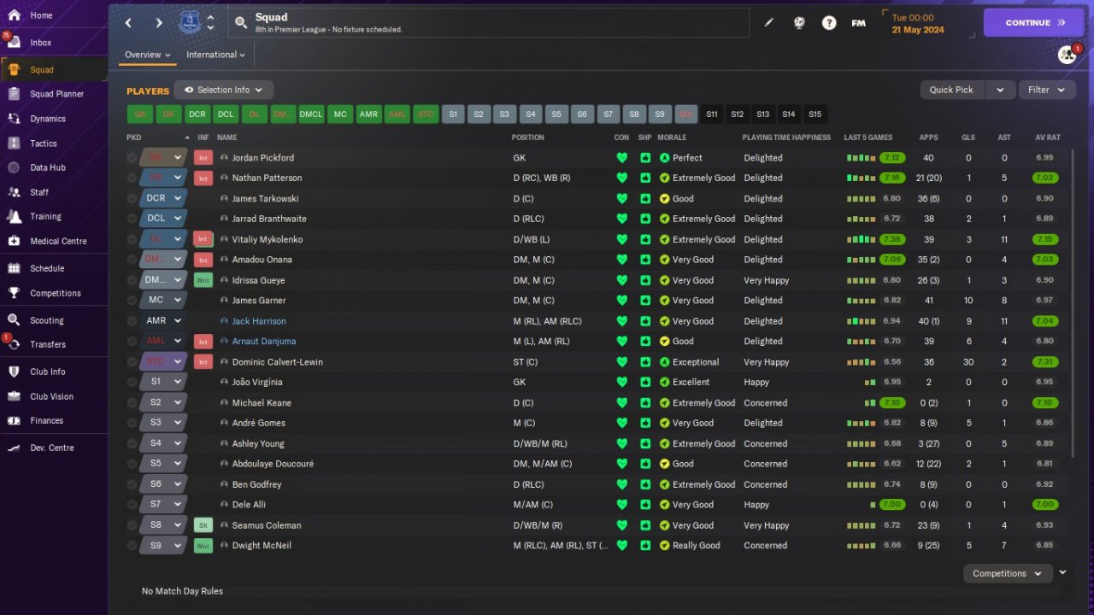Click the Squad Planner icon in sidebar

coord(14,94)
